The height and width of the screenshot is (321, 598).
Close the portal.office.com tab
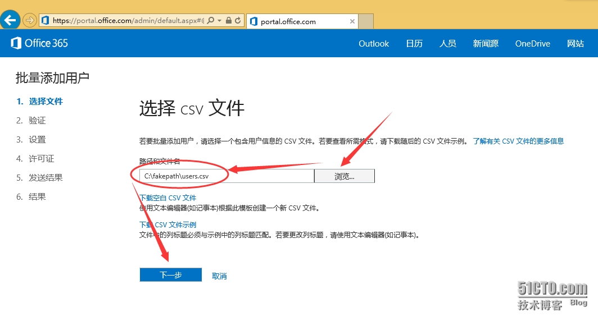(x=352, y=21)
